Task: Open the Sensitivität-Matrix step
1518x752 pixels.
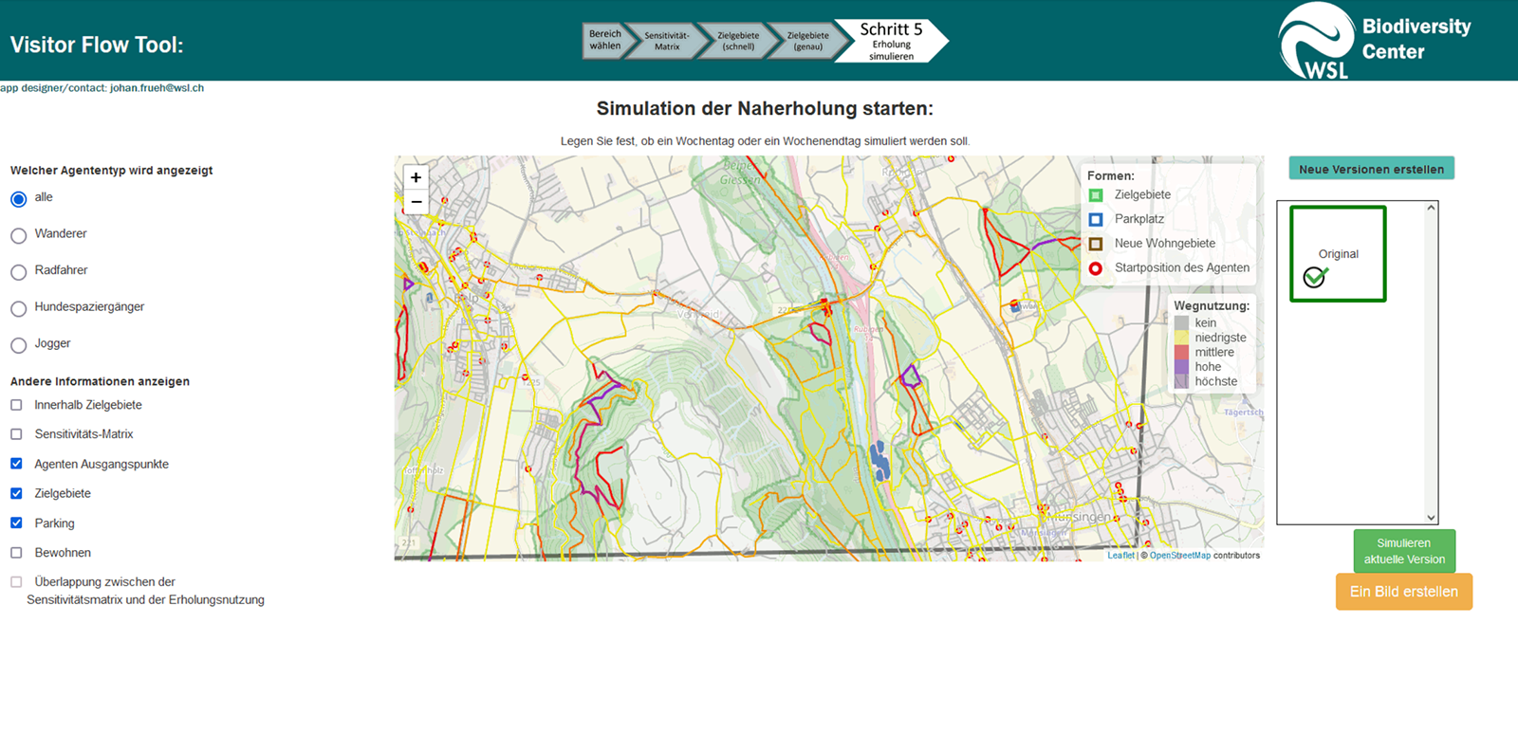Action: (666, 41)
